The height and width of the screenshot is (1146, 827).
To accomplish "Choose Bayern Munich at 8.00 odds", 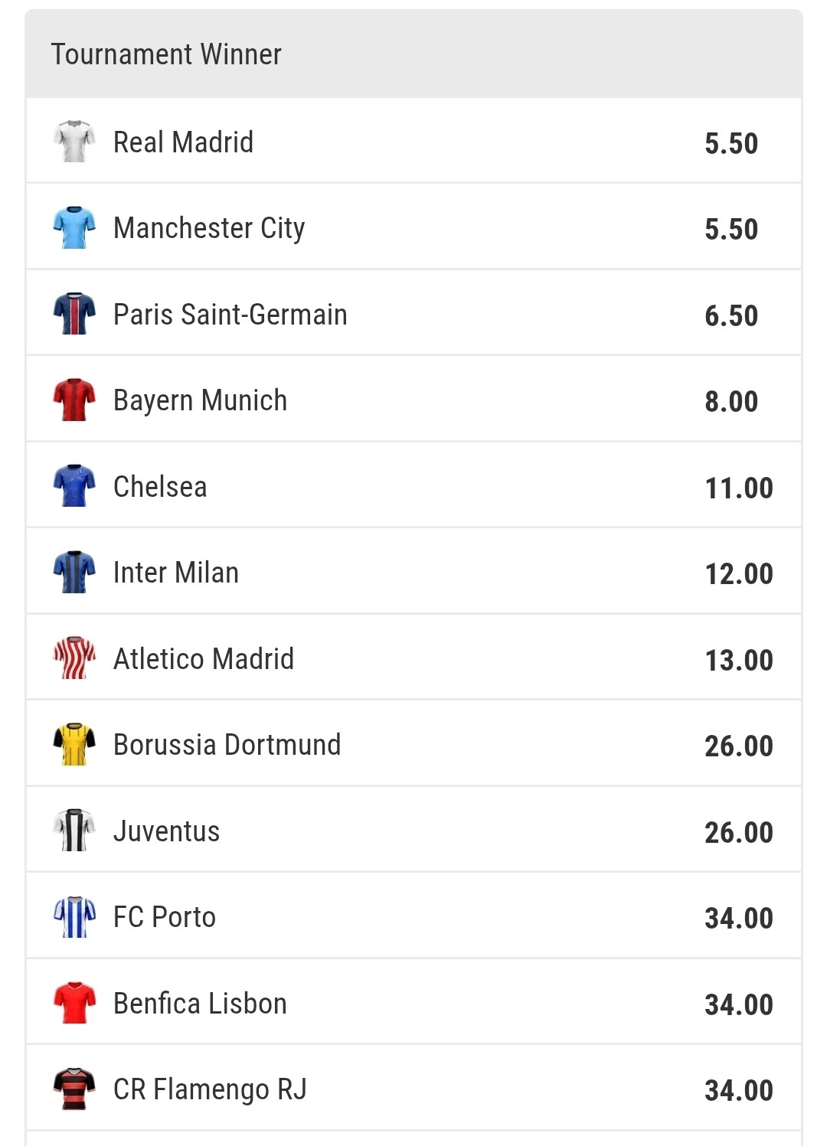I will [x=731, y=401].
